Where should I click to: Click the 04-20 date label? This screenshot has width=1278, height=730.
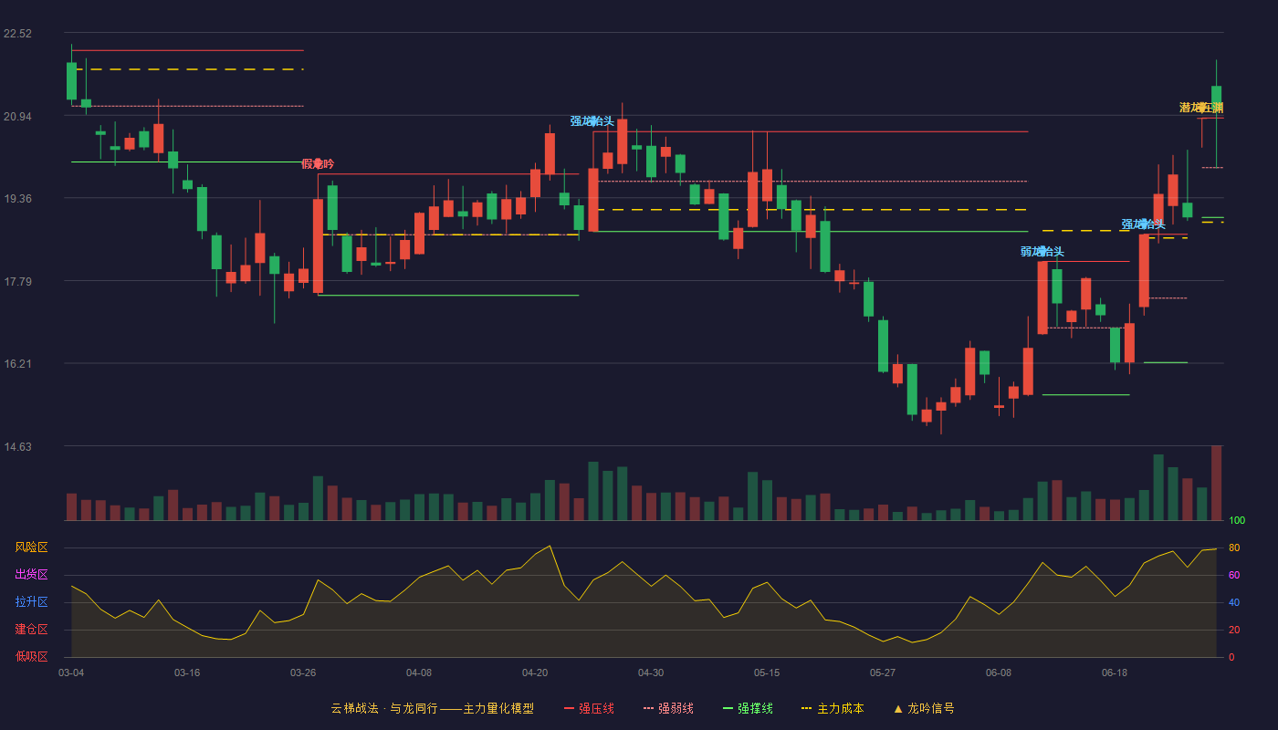tap(535, 673)
